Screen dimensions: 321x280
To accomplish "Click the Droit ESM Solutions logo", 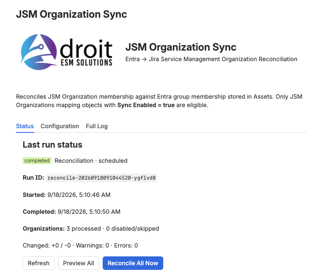I will [66, 52].
